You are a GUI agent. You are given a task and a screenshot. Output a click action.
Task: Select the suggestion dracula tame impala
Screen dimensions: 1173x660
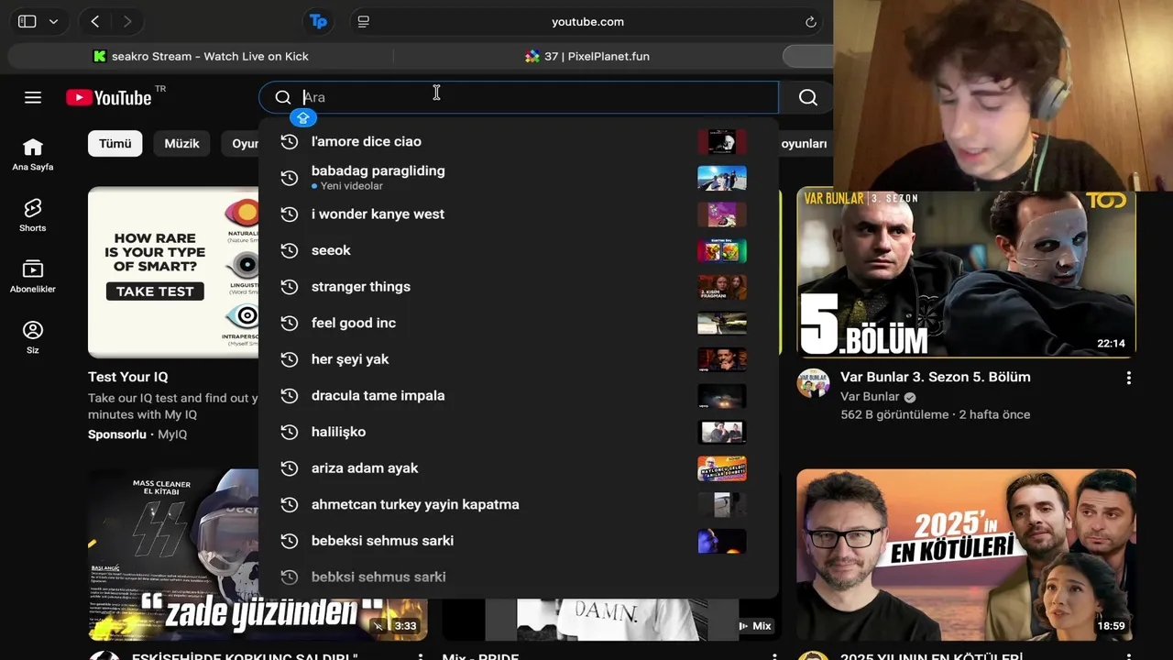519,395
